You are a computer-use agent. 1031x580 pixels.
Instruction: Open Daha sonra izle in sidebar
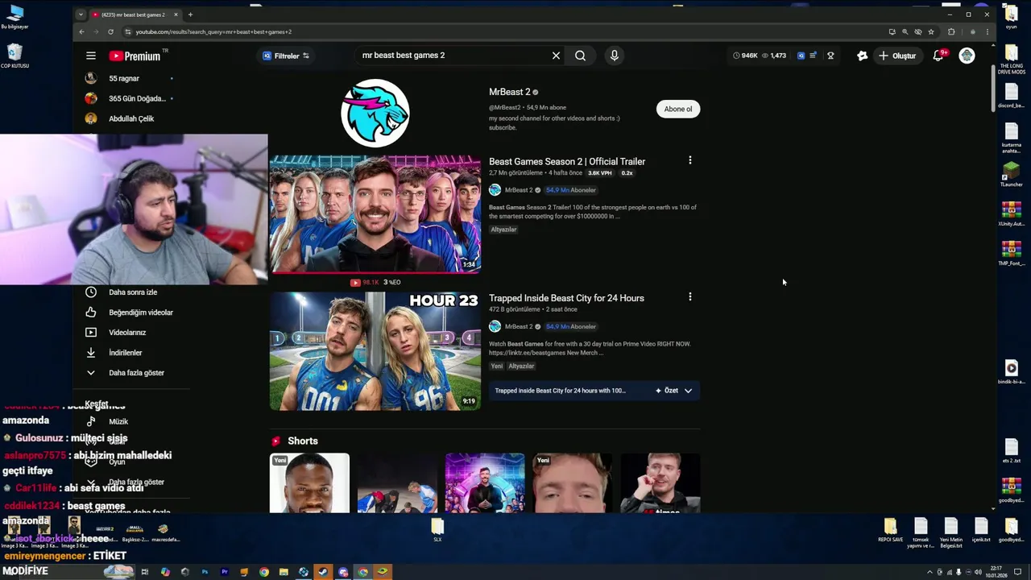[133, 292]
